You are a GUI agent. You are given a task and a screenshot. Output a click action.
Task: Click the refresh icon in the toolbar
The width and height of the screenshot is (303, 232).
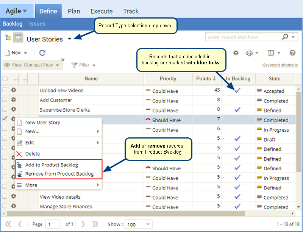tap(42, 53)
